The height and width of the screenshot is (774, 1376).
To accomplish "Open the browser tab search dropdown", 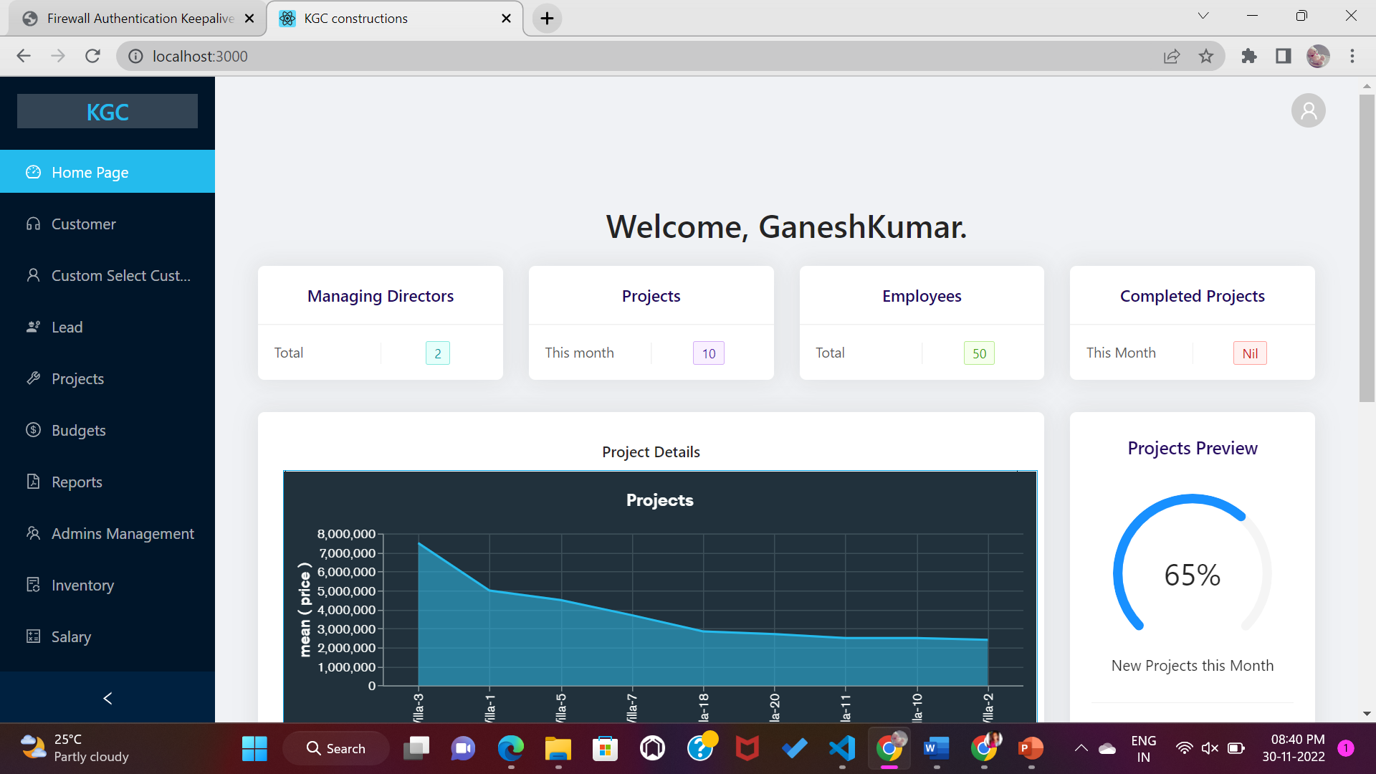I will [x=1203, y=15].
